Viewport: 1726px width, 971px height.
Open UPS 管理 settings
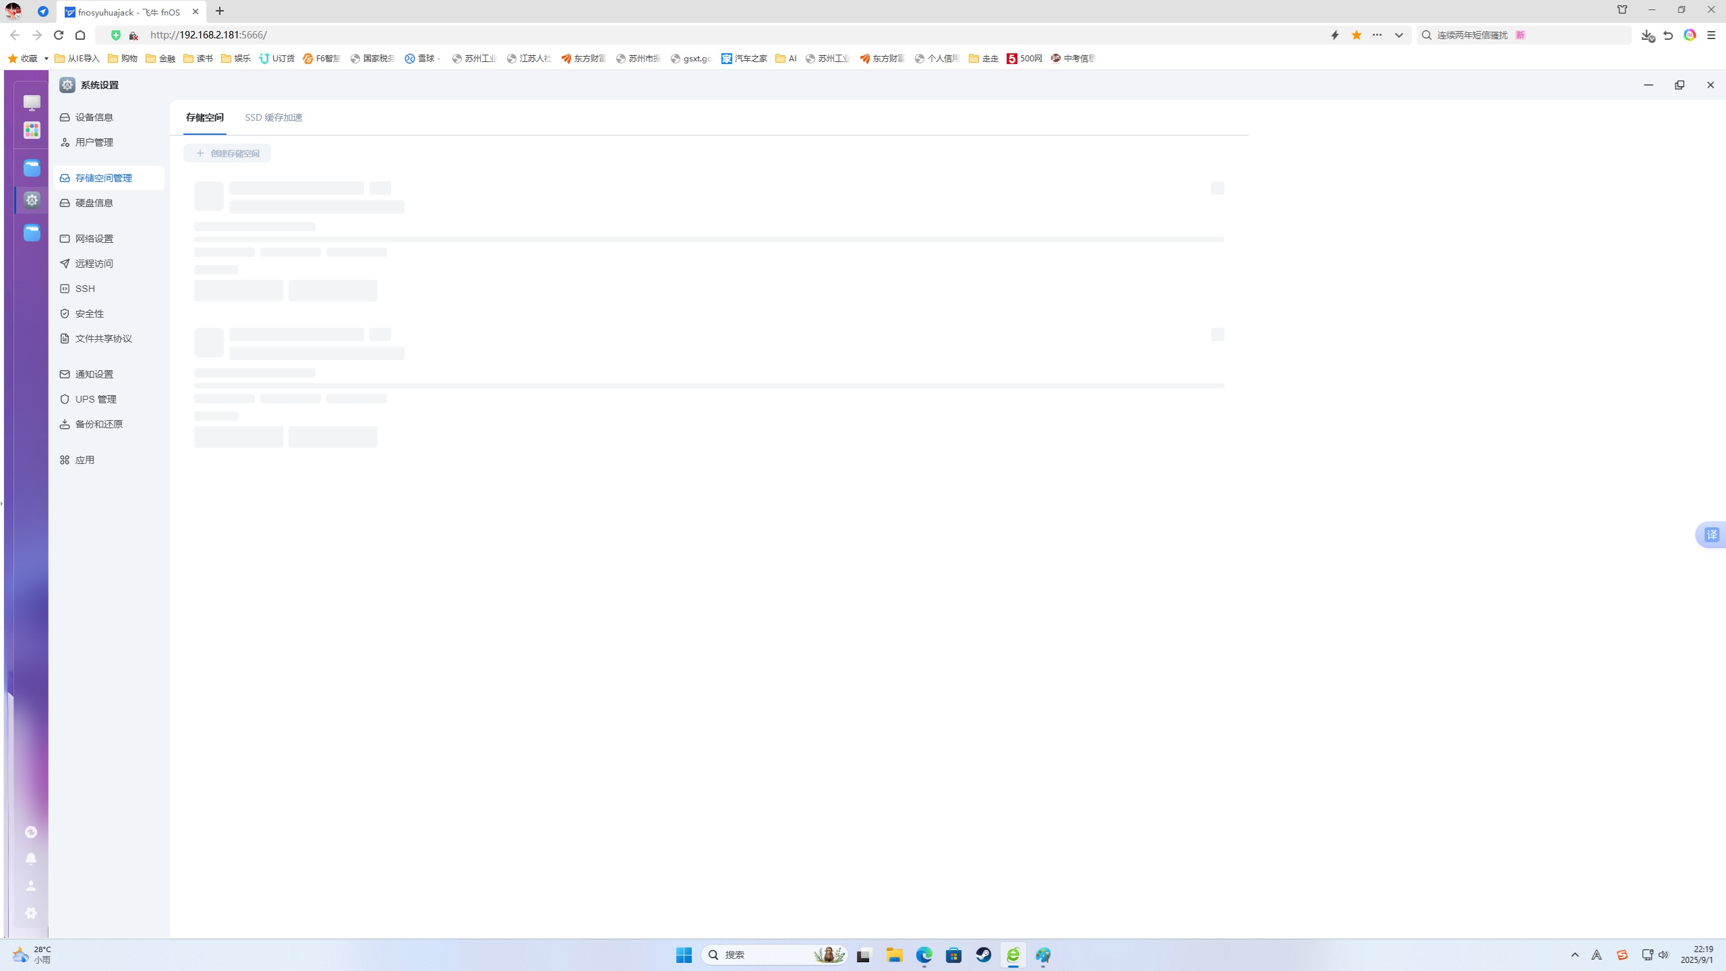pyautogui.click(x=96, y=399)
